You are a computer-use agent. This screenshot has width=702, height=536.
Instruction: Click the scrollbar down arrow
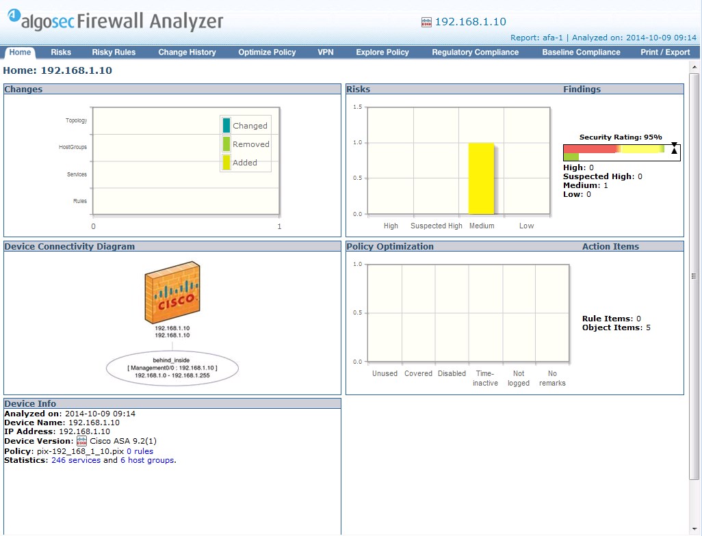(694, 530)
